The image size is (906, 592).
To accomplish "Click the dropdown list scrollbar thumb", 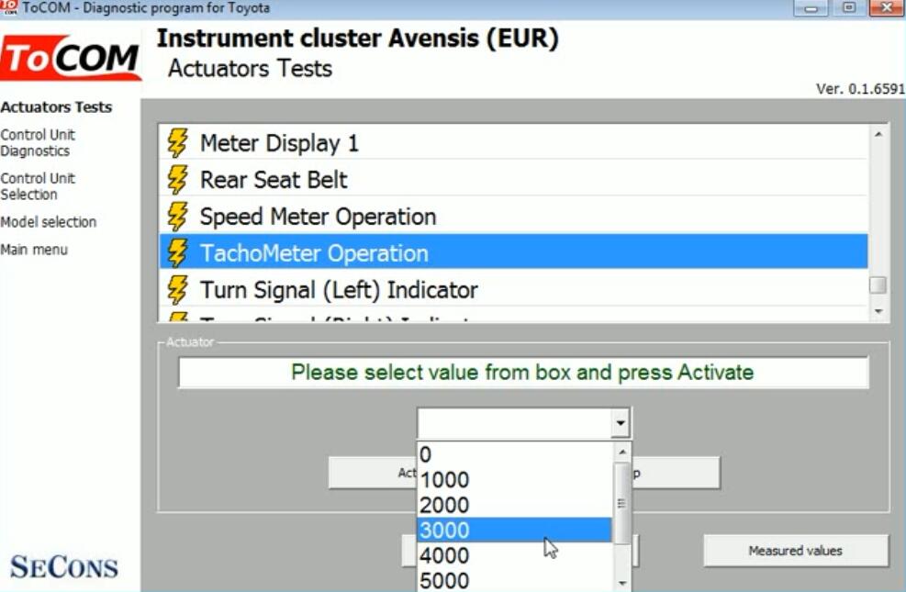I will (622, 503).
